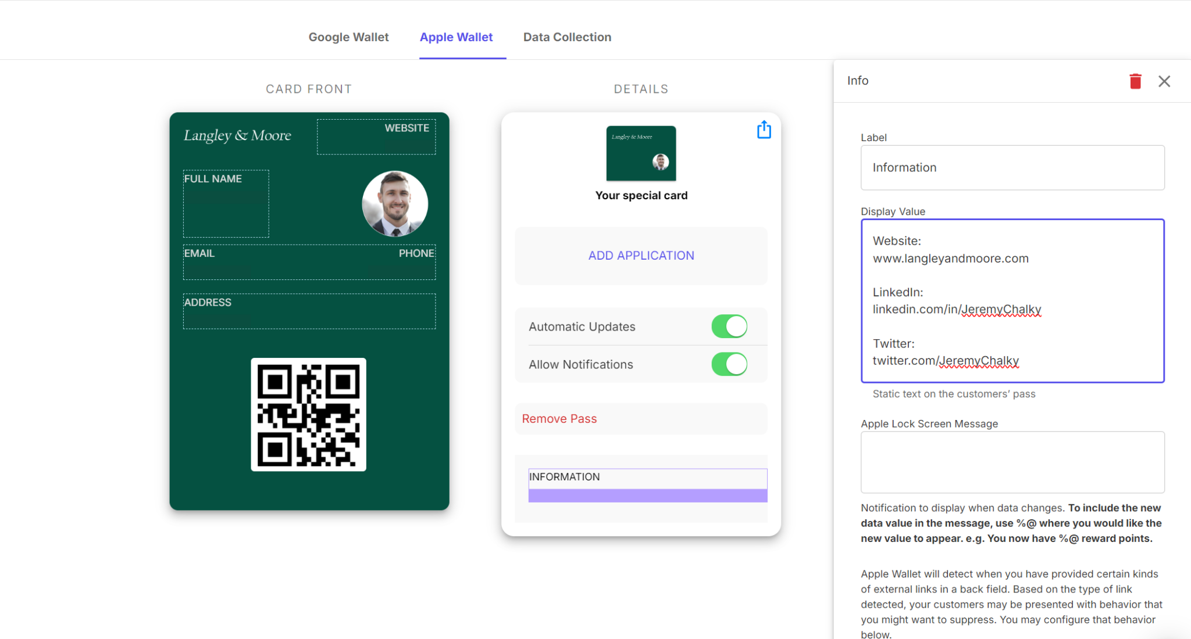The image size is (1191, 639).
Task: Close the Info panel with the X icon
Action: (x=1164, y=81)
